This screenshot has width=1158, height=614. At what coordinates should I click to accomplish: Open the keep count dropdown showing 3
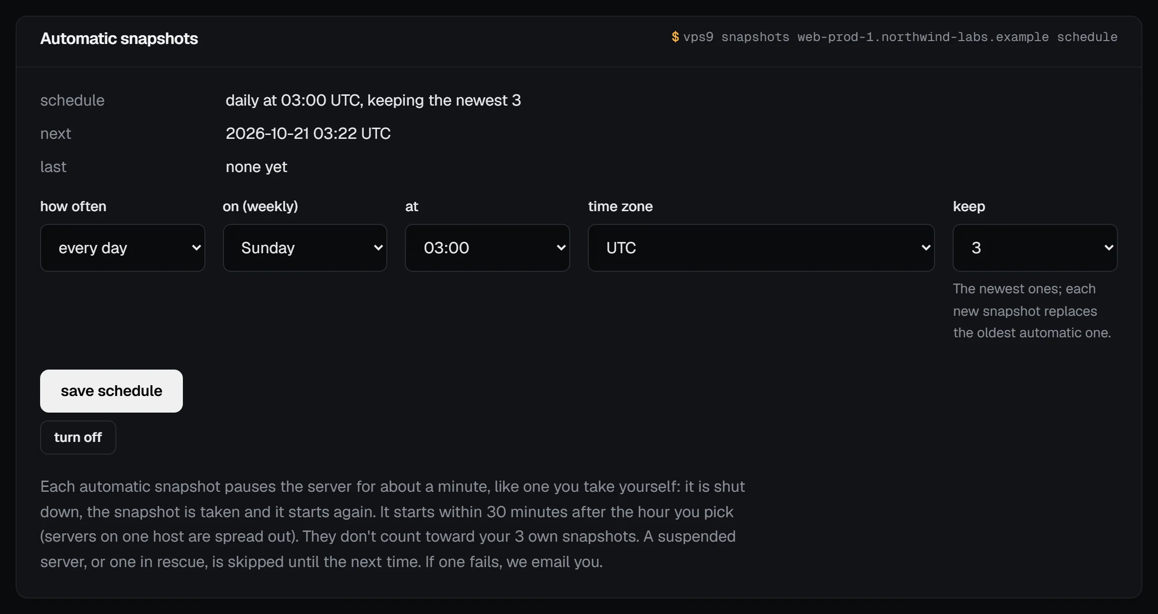click(x=1035, y=248)
